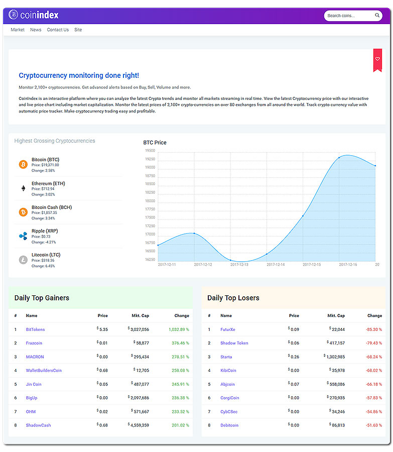The width and height of the screenshot is (393, 452).
Task: Open the Site menu item
Action: point(78,30)
